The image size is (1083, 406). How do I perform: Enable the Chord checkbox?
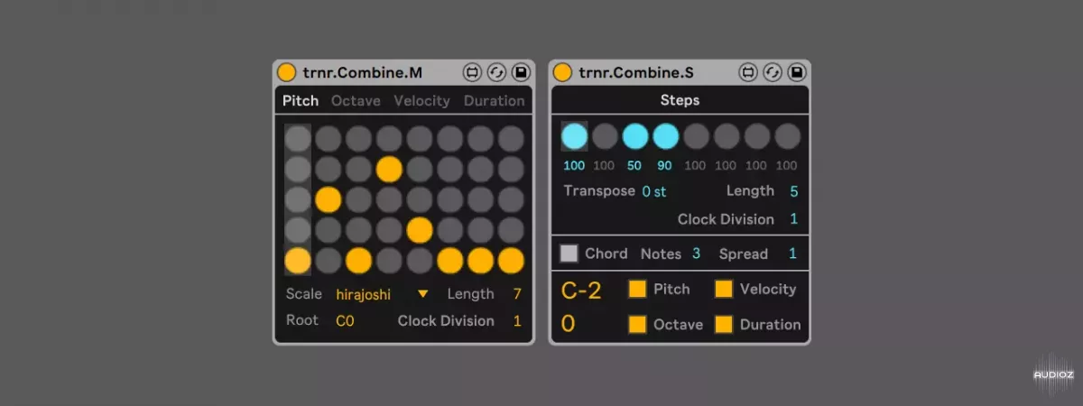click(569, 254)
